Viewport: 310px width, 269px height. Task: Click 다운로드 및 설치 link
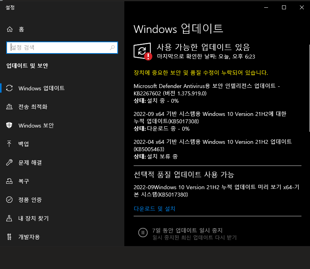pyautogui.click(x=154, y=209)
